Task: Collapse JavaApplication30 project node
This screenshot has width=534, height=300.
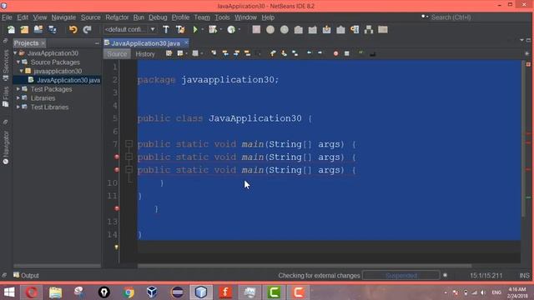Action: tap(15, 53)
